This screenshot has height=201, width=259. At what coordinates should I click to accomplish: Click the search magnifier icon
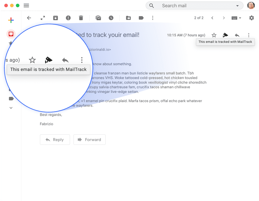(152, 6)
